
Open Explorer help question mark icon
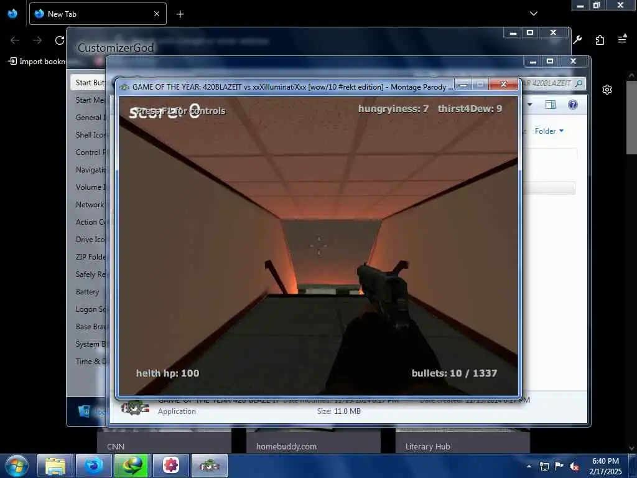click(573, 105)
